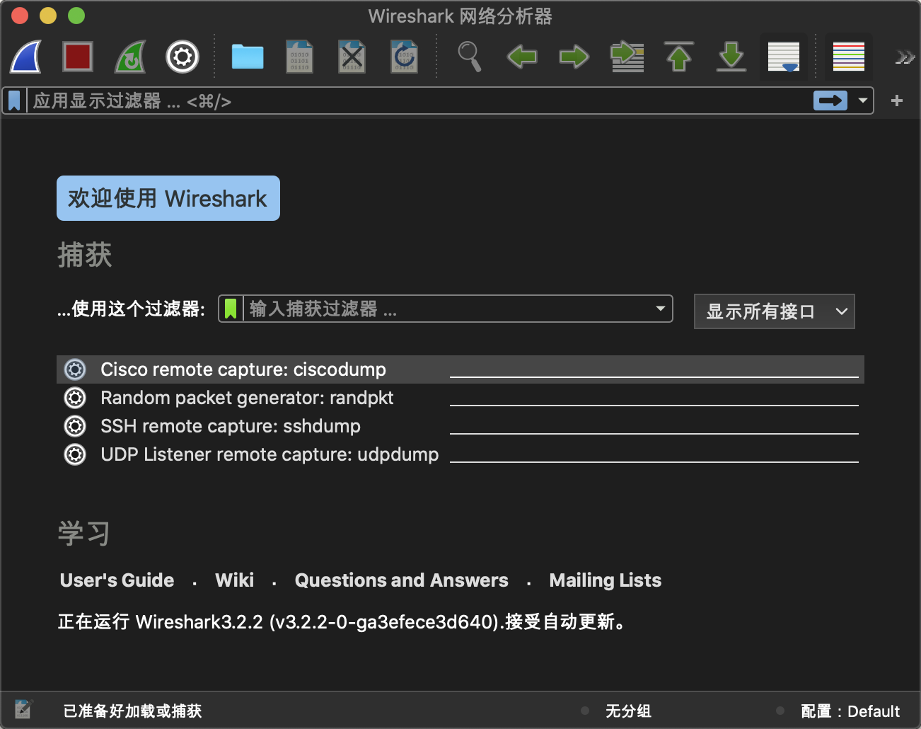Image resolution: width=921 pixels, height=729 pixels.
Task: Save this capture file icon
Action: 299,57
